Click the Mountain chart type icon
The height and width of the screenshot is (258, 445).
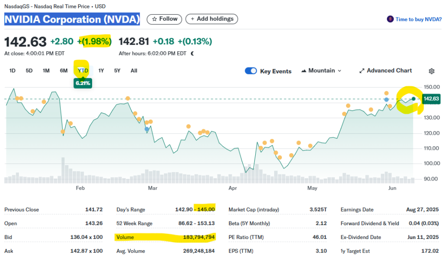pyautogui.click(x=304, y=71)
